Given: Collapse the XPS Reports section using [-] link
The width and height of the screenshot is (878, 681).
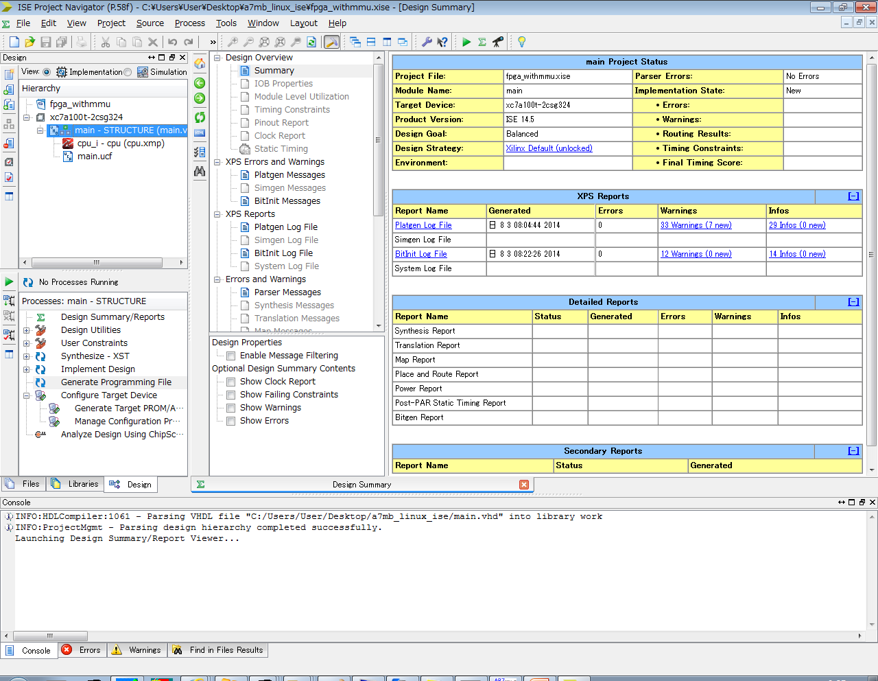Looking at the screenshot, I should tap(853, 196).
